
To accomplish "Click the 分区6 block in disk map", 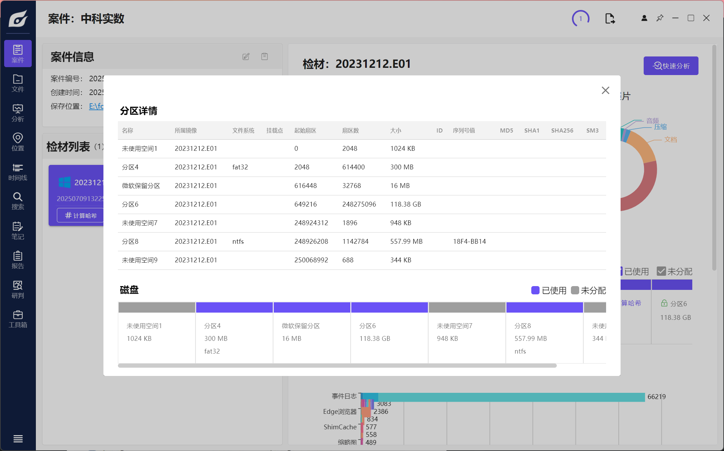I will click(389, 332).
